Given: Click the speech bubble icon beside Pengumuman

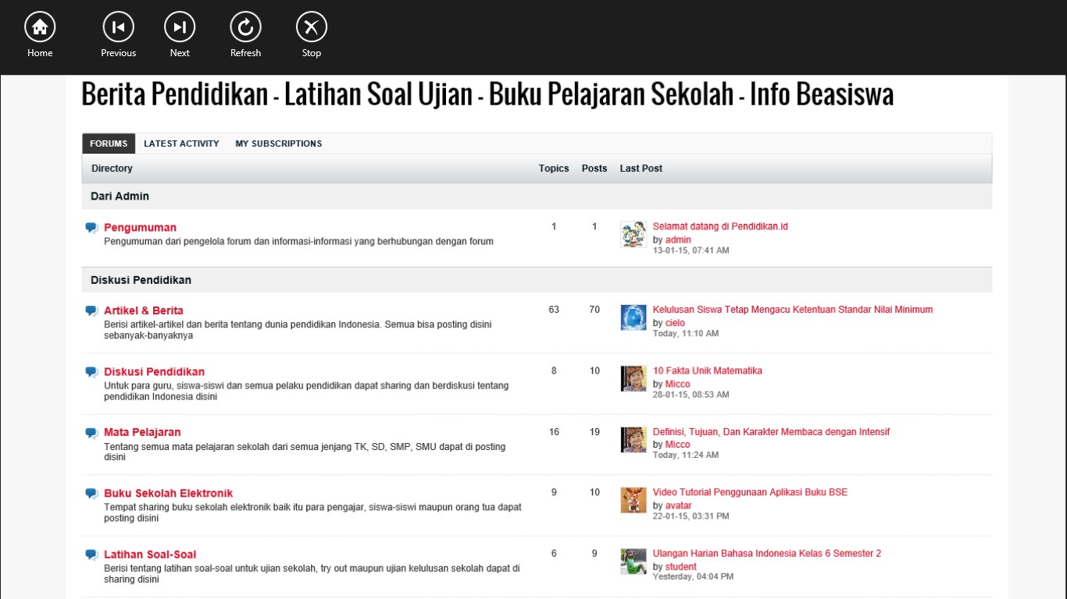Looking at the screenshot, I should pos(91,228).
